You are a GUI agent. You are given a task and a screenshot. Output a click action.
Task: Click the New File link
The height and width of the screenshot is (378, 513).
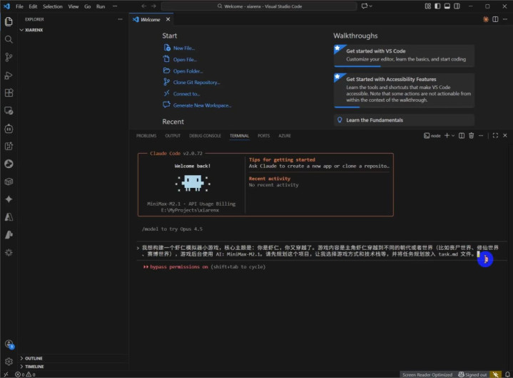(x=184, y=48)
